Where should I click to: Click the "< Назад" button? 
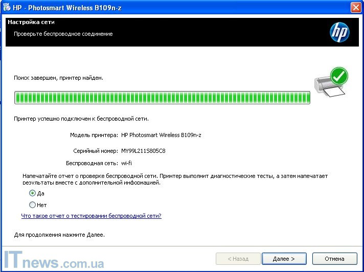point(238,259)
